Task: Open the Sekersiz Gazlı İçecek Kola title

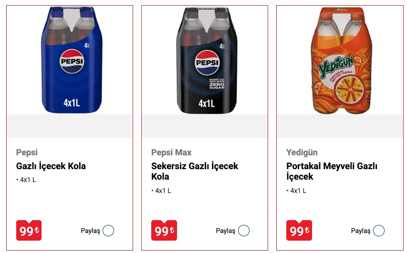Action: pos(194,171)
